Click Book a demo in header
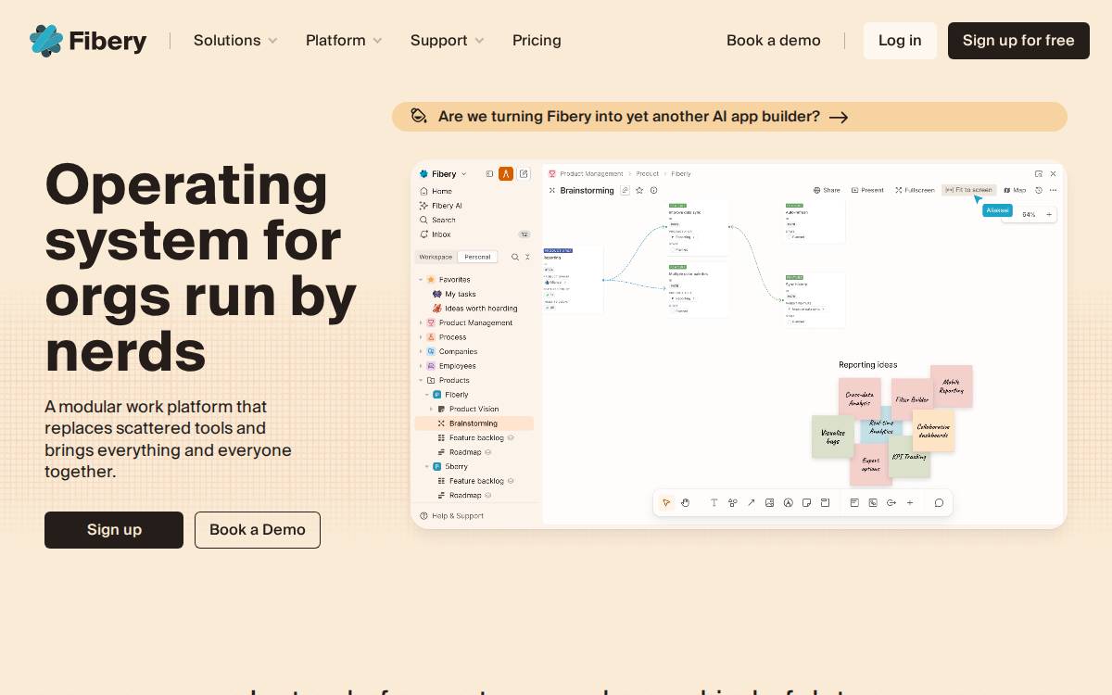Image resolution: width=1112 pixels, height=695 pixels. pos(774,41)
